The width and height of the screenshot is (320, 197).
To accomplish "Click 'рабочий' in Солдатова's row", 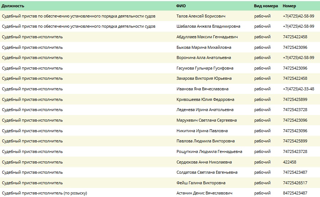I will pos(262,173).
